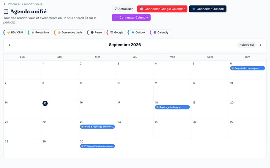Toggle the Prestations filter chip
Image resolution: width=270 pixels, height=168 pixels.
[40, 33]
